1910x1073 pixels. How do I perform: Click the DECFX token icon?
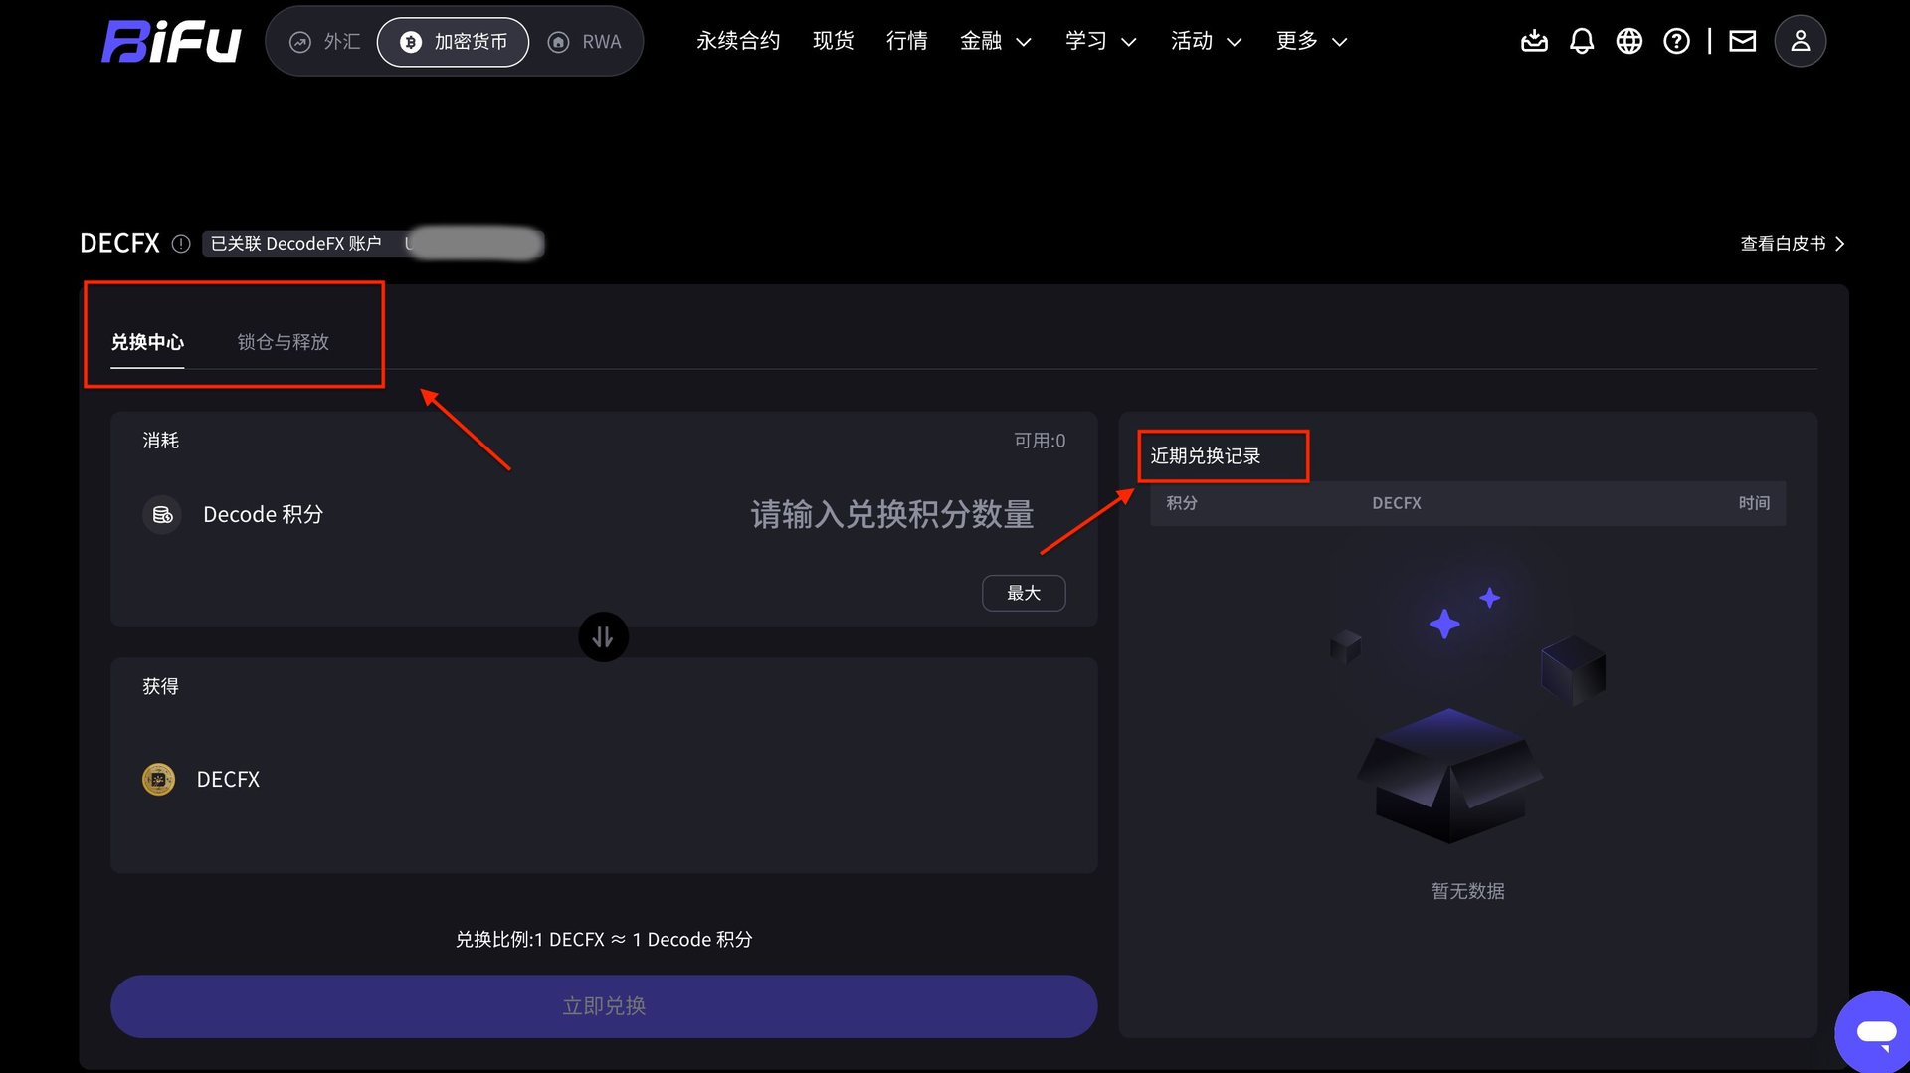[x=159, y=780]
